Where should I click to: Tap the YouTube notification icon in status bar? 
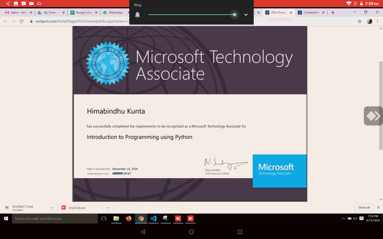(x=31, y=4)
